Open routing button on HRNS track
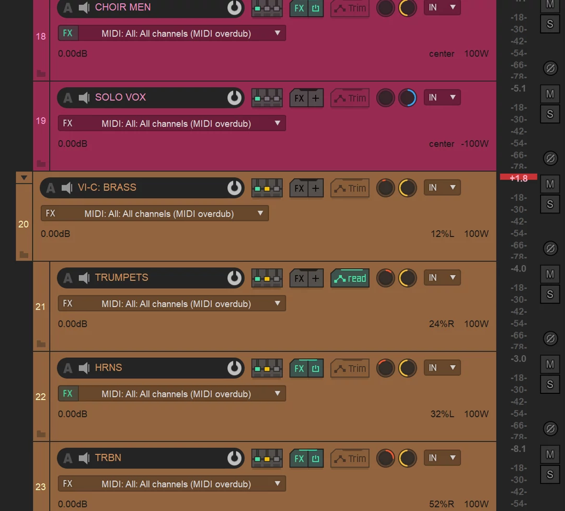This screenshot has width=565, height=511. point(267,368)
